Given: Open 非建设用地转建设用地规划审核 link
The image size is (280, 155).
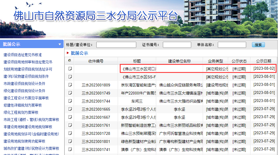Looking at the screenshot, I should 28,127.
